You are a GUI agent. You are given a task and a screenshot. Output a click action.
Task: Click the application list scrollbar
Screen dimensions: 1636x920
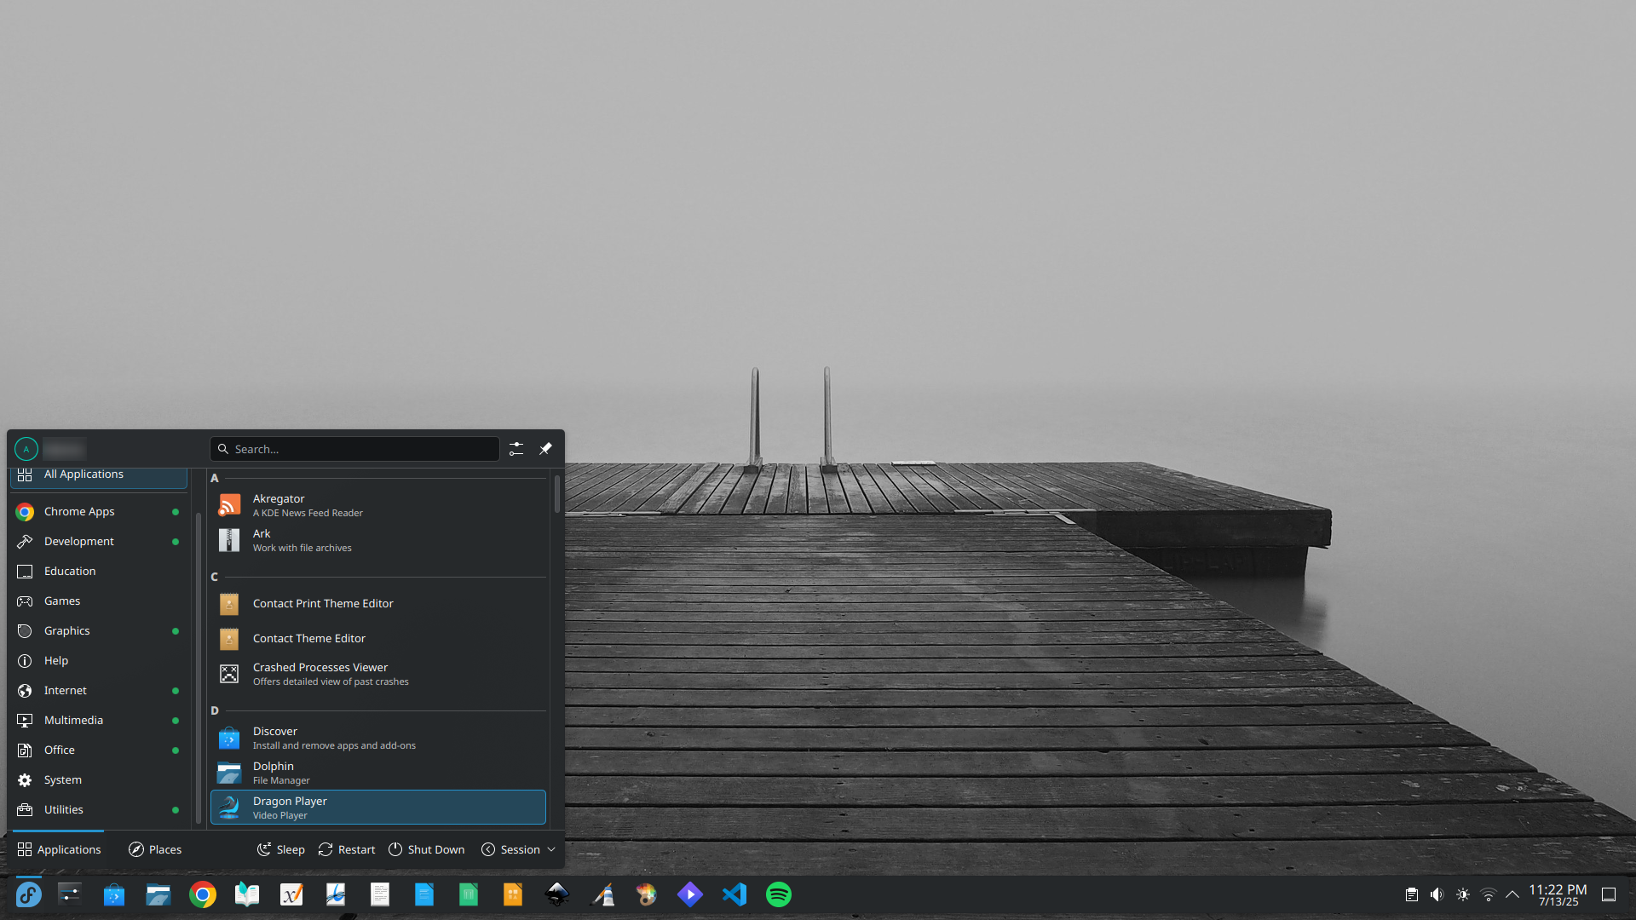click(557, 494)
